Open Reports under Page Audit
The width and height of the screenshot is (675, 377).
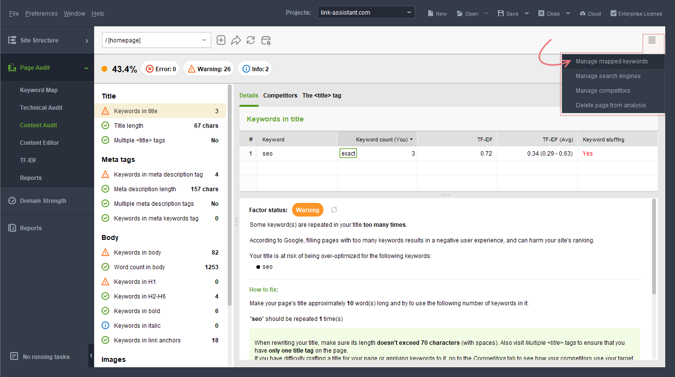(31, 178)
